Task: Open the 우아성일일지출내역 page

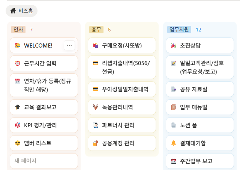Action: pos(125,89)
